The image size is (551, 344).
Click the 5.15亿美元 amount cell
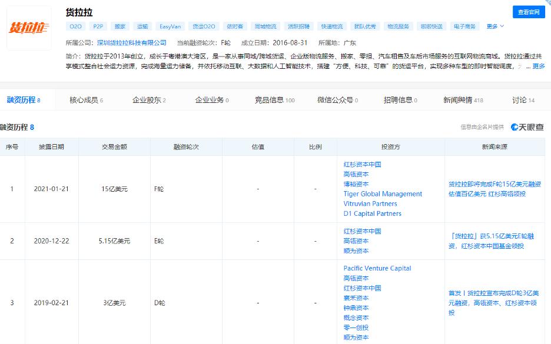pos(114,241)
